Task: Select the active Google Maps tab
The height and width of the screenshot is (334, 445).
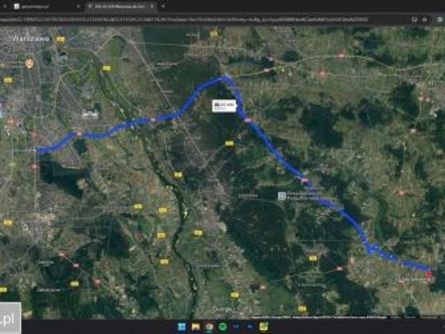Action: pyautogui.click(x=118, y=6)
